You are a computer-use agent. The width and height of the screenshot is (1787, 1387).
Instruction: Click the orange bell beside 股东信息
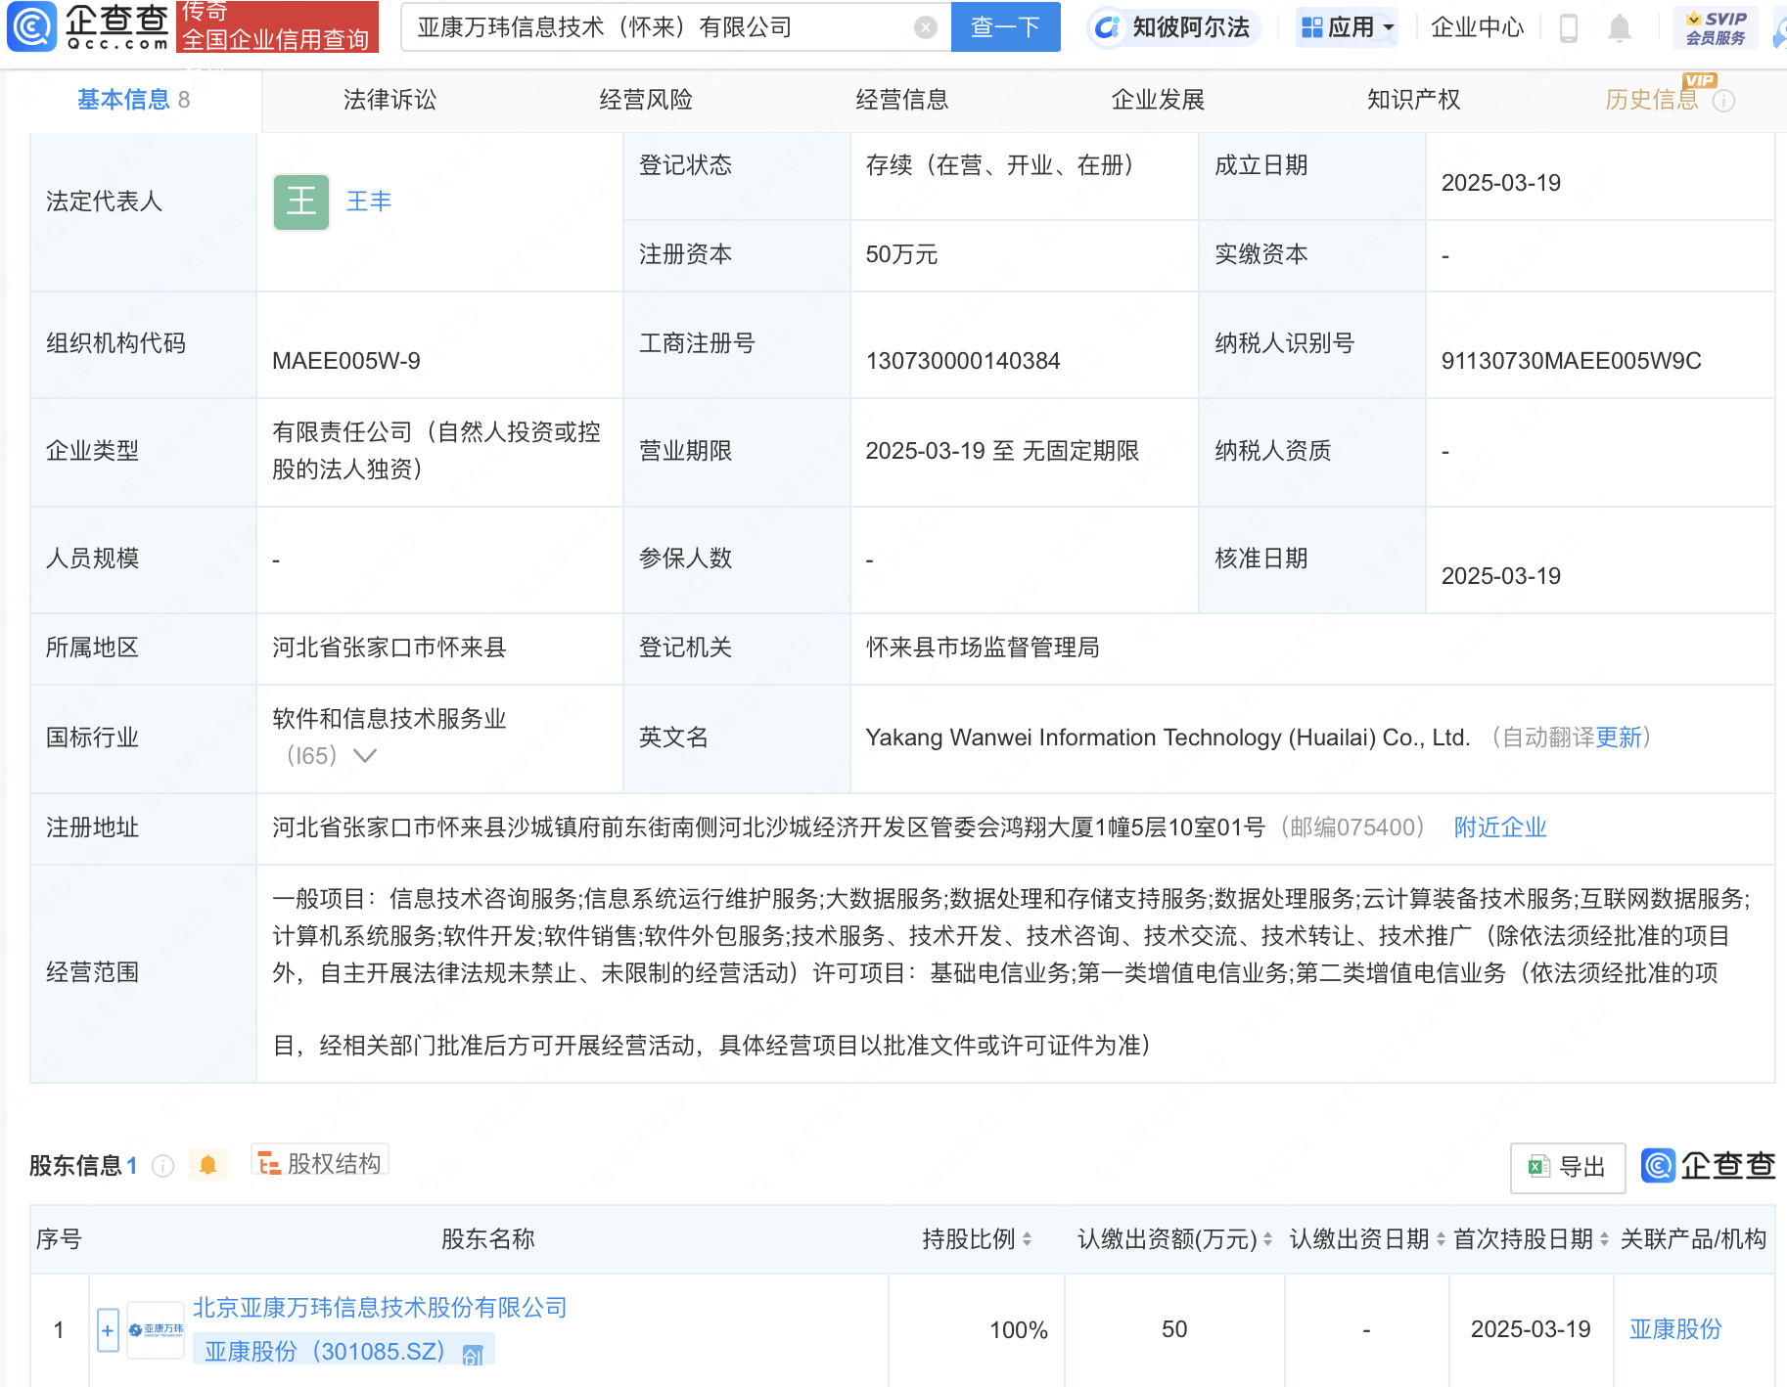pyautogui.click(x=207, y=1165)
